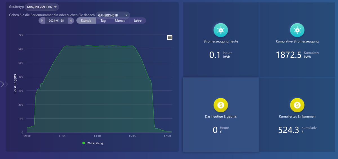Switch to the Stunde view tab
The width and height of the screenshot is (338, 159).
click(86, 21)
